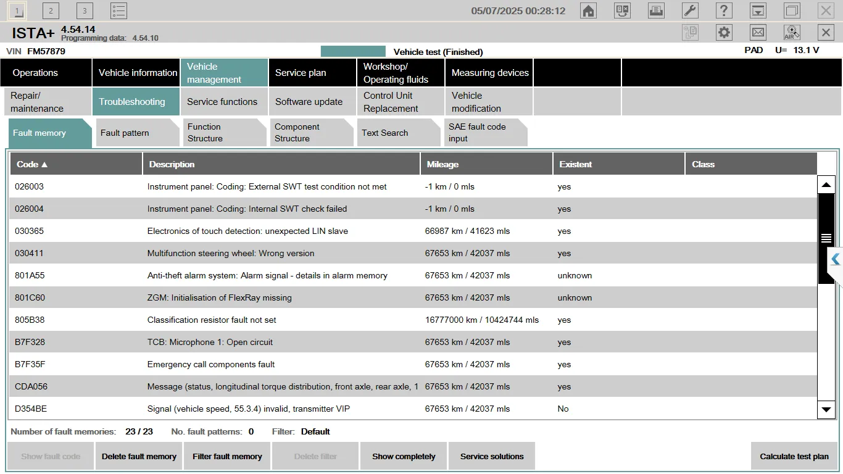843x474 pixels.
Task: Select fault 801A55 Anti-theft alarm system
Action: tap(413, 275)
